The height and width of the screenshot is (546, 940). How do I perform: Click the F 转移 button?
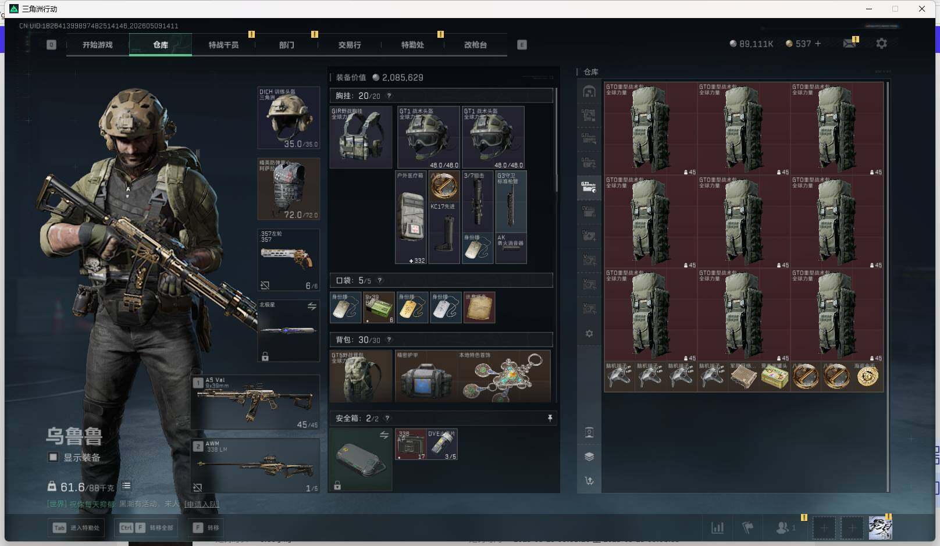click(x=206, y=528)
